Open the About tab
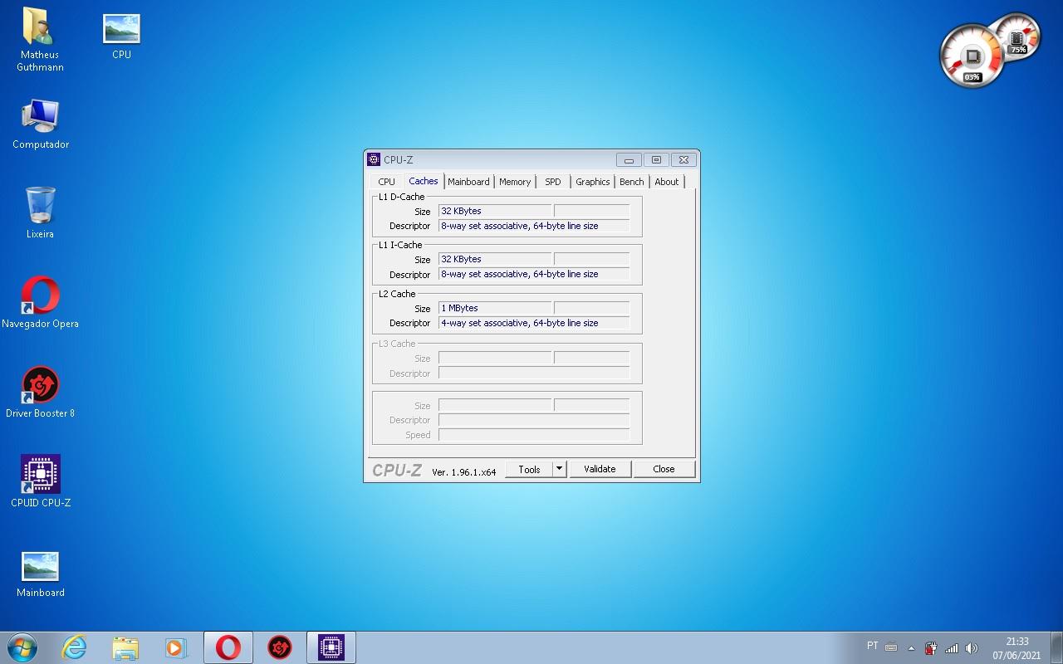 [x=667, y=182]
